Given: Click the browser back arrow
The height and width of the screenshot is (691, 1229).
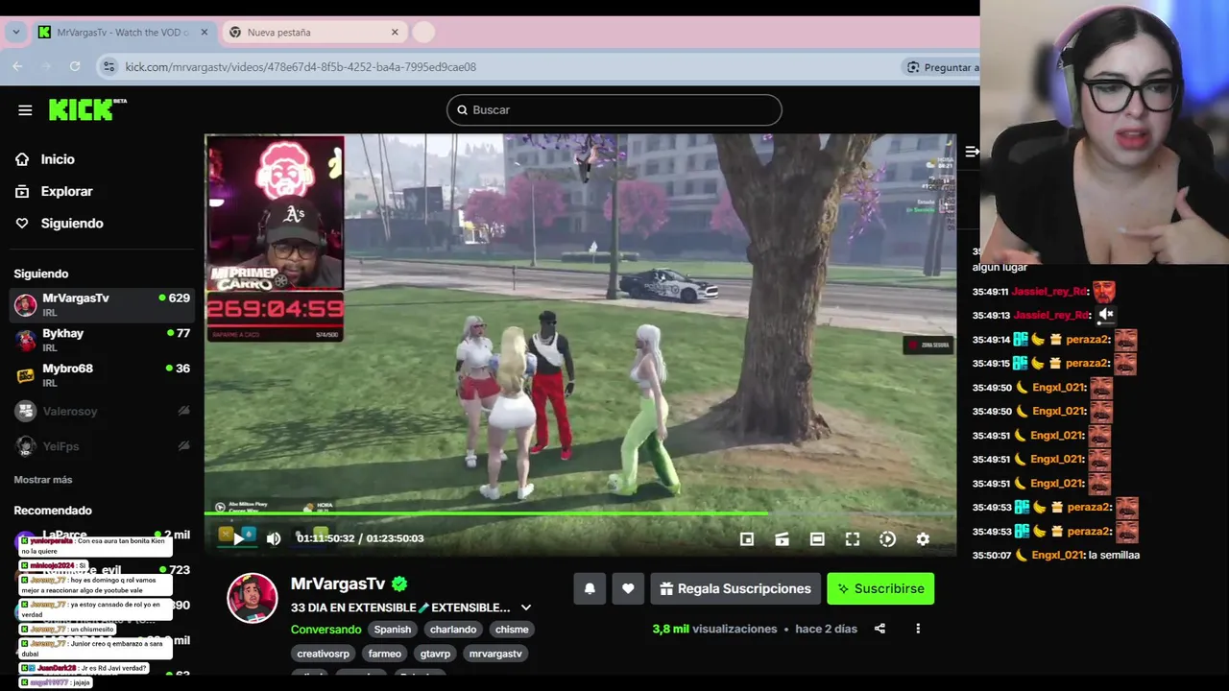Looking at the screenshot, I should coord(17,66).
